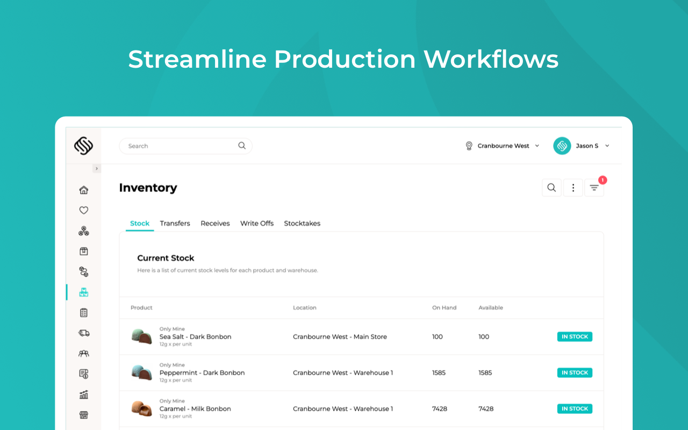Open the clipboard checklist sidebar icon
Screen dimensions: 688x430
[83, 313]
